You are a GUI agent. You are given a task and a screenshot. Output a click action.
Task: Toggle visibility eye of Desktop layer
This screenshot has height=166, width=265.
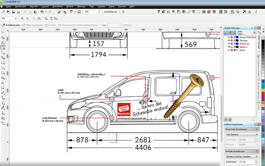229,40
